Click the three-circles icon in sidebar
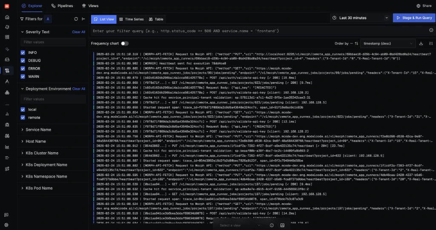The height and width of the screenshot is (230, 436). pos(7,93)
